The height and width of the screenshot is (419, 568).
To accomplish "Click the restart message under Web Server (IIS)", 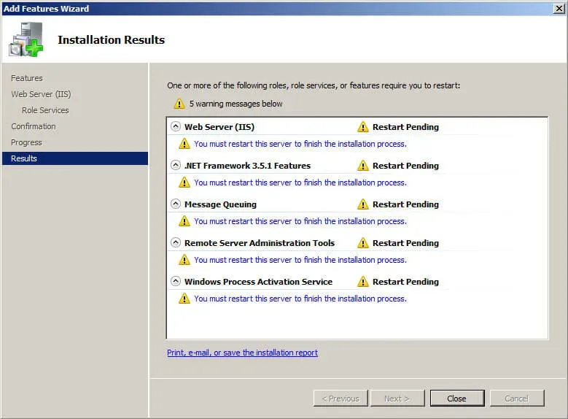I will coord(300,144).
